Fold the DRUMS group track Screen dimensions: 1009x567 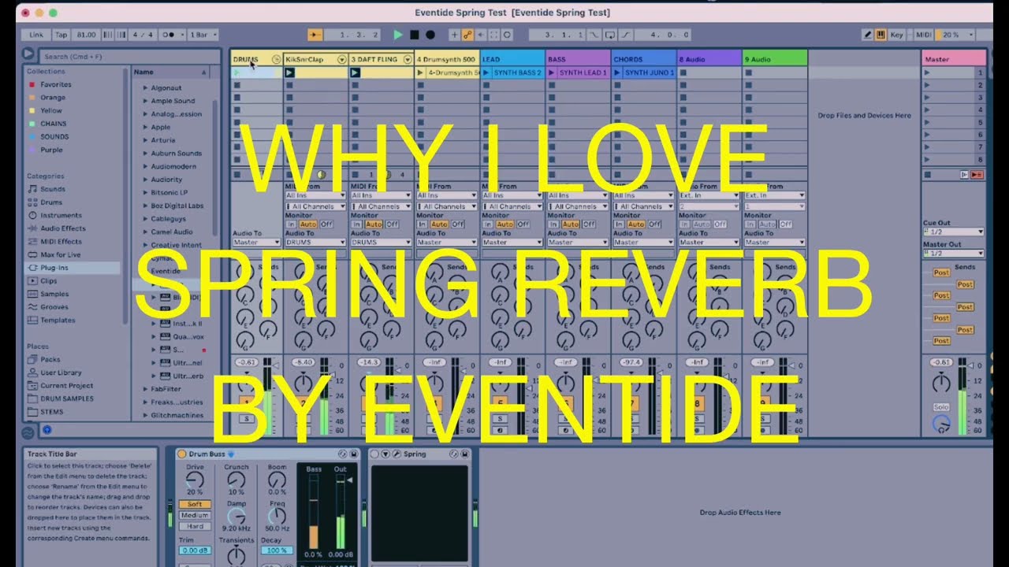click(x=277, y=59)
